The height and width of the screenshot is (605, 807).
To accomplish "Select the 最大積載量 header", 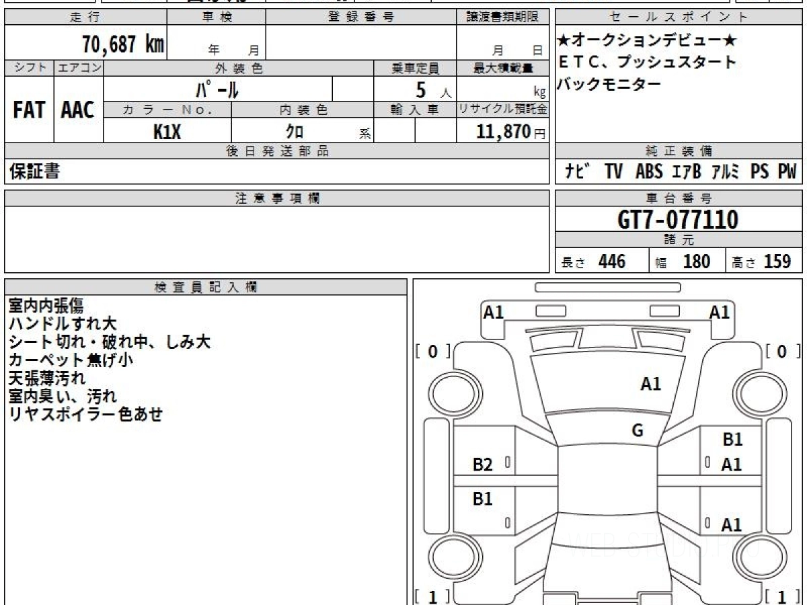I will coord(503,68).
